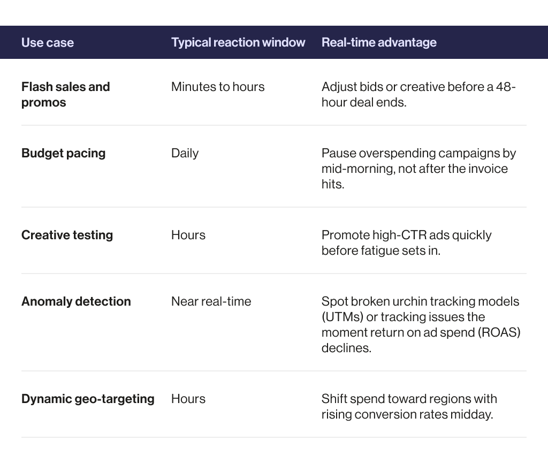Click the "Budget pacing" row label
This screenshot has width=548, height=463.
(x=63, y=153)
